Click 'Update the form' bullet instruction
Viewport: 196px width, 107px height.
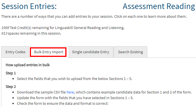point(75,98)
